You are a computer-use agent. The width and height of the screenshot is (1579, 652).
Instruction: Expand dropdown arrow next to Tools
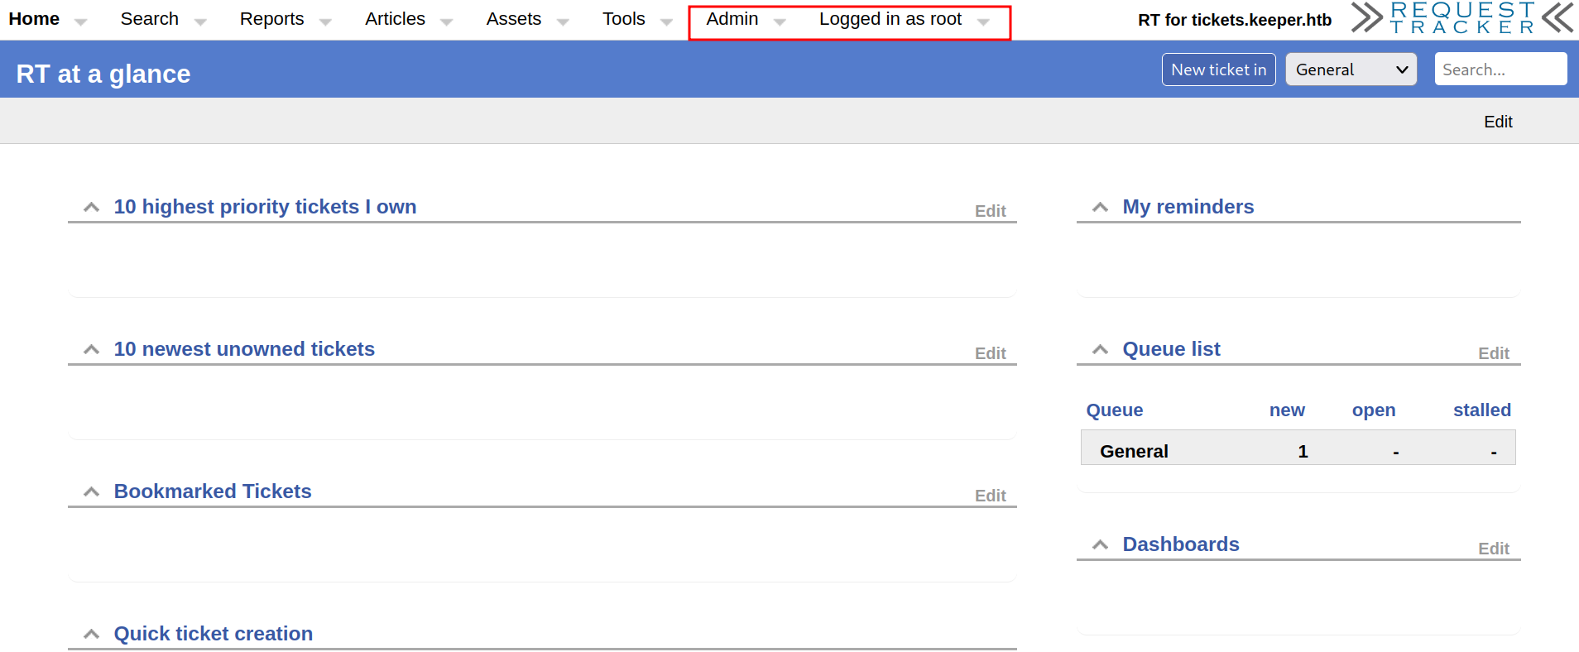pos(667,22)
